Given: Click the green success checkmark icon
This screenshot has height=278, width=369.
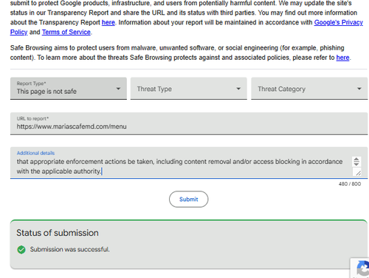Looking at the screenshot, I should 21,250.
